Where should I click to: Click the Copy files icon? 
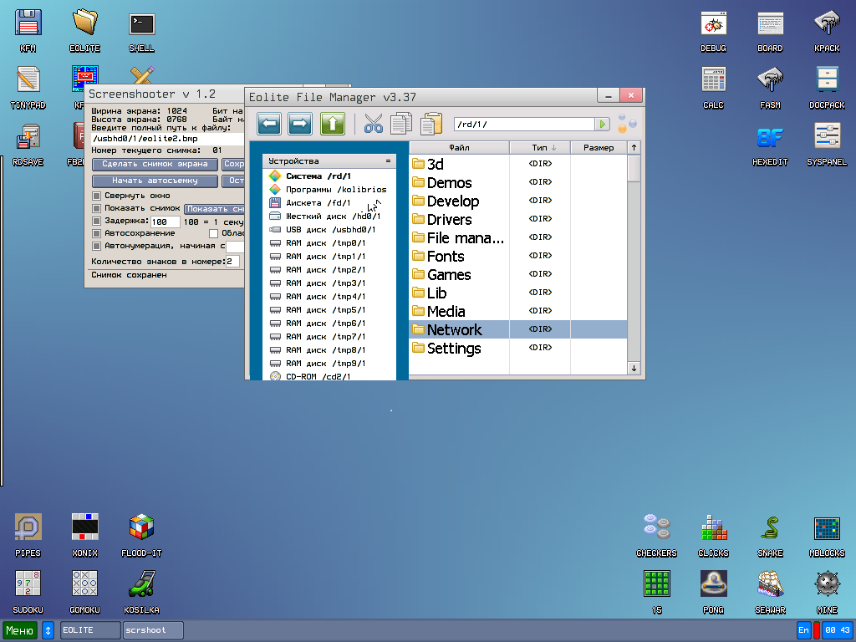click(x=401, y=125)
